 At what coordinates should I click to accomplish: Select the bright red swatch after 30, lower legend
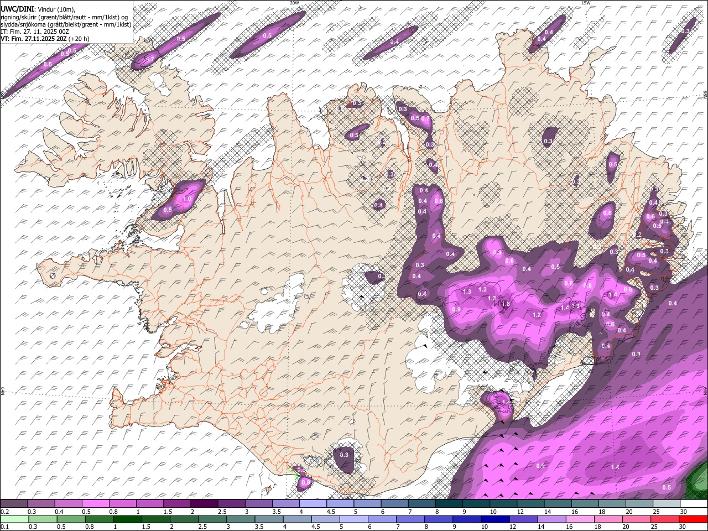tap(694, 519)
